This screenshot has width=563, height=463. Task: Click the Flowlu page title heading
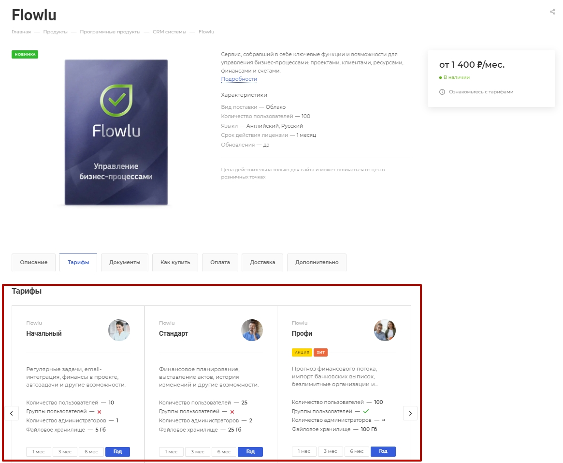34,15
